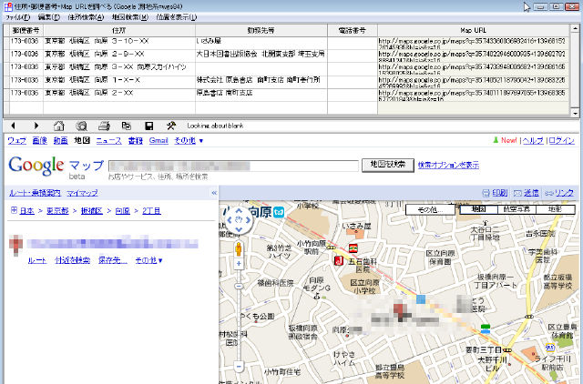Viewport: 583px width, 384px height.
Task: Click the floppy disk save icon
Action: click(x=149, y=126)
